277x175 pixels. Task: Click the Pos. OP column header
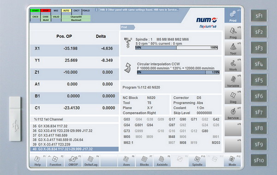[x=64, y=36]
